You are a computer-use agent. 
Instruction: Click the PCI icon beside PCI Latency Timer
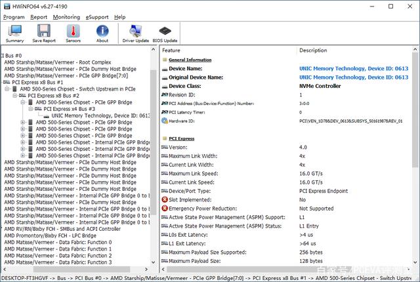tap(165, 112)
